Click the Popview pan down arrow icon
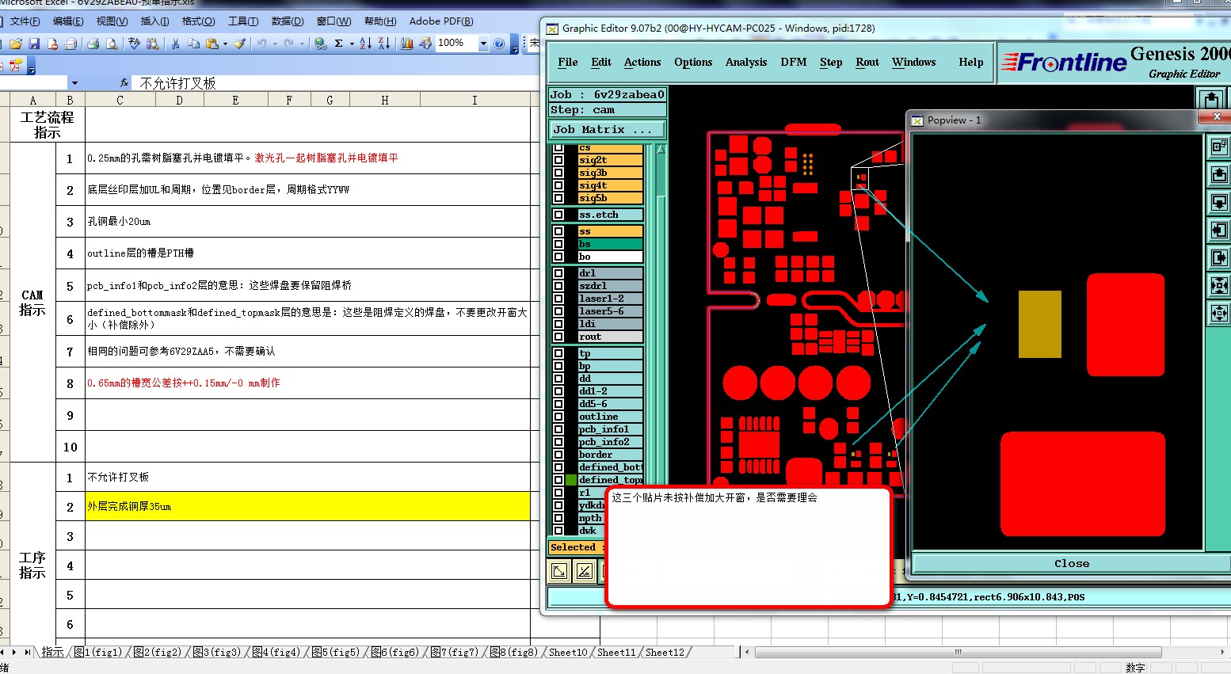This screenshot has width=1231, height=674. tap(1219, 202)
